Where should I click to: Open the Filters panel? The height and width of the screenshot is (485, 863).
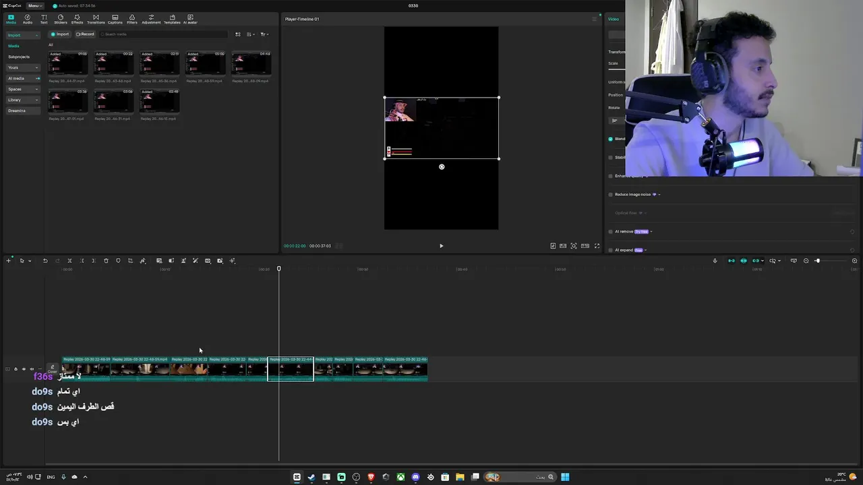click(x=132, y=19)
